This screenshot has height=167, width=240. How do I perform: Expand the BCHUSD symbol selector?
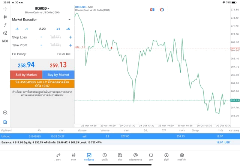[x=42, y=8]
